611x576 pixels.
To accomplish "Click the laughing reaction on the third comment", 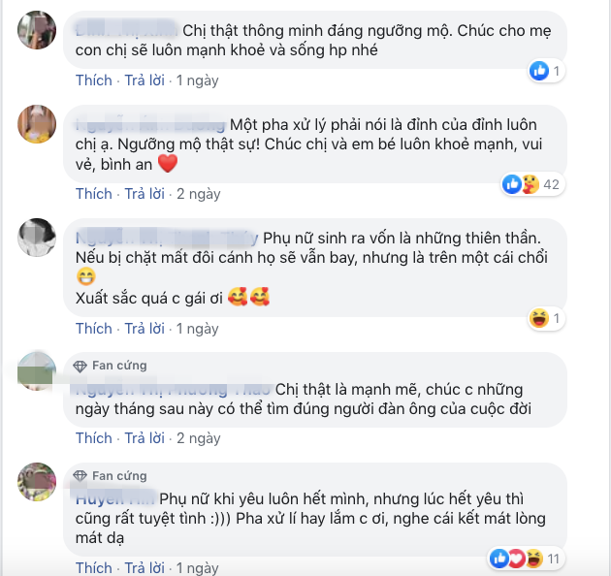I will pos(539,318).
